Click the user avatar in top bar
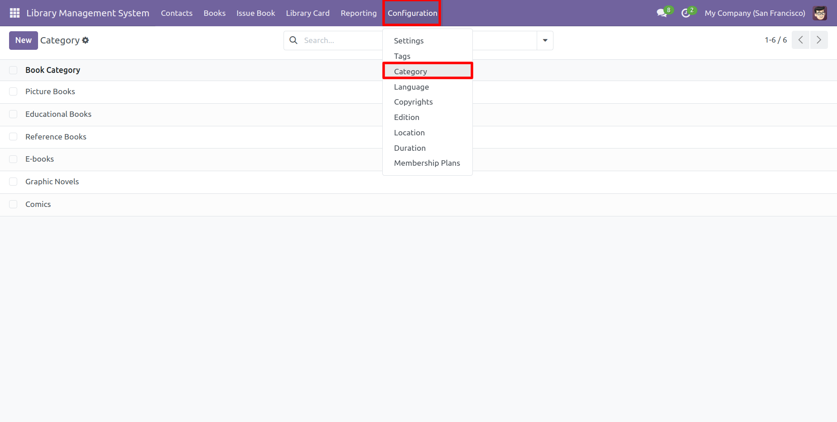Screen dimensions: 837x422 click(819, 13)
